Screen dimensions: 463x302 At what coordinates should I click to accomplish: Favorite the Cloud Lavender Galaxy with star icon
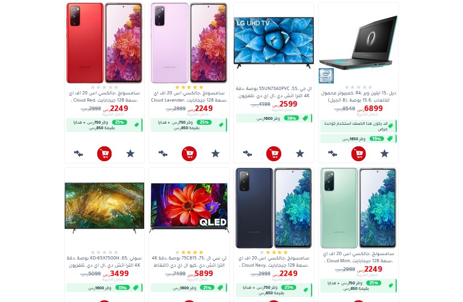215,153
